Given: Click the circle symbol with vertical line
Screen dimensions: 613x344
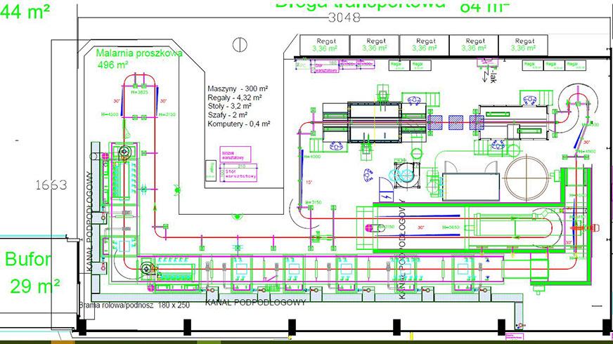Looking at the screenshot, I should click(240, 45).
